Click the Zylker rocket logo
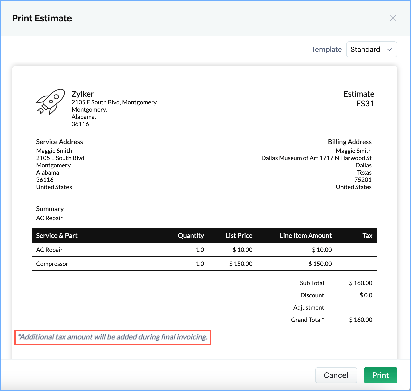This screenshot has width=411, height=391. [50, 102]
